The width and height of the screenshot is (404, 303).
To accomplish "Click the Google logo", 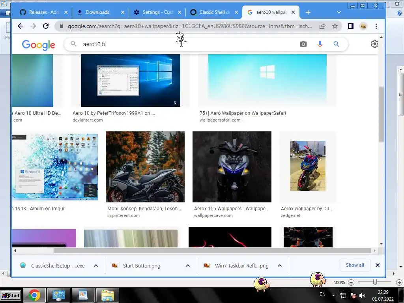I will (x=38, y=45).
